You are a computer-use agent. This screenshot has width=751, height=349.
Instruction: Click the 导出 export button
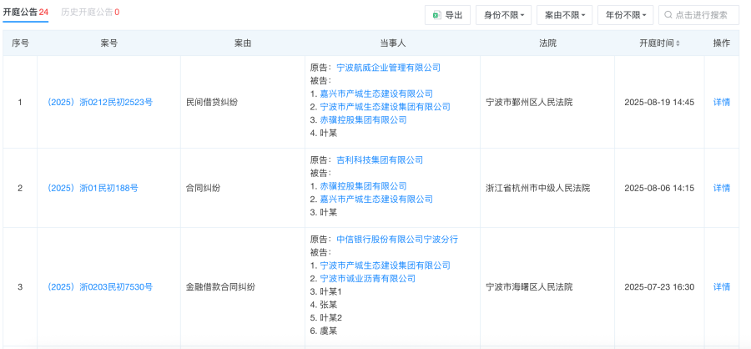446,15
